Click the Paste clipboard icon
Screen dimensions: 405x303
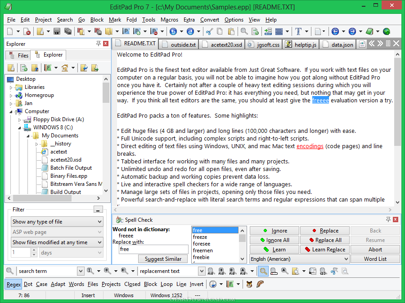point(231,31)
